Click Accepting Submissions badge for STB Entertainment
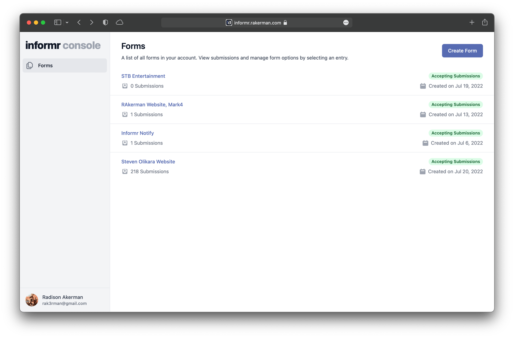 click(x=455, y=76)
